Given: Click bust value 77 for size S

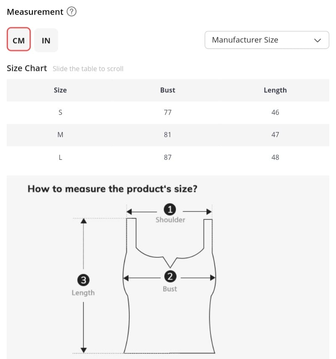Looking at the screenshot, I should (168, 112).
